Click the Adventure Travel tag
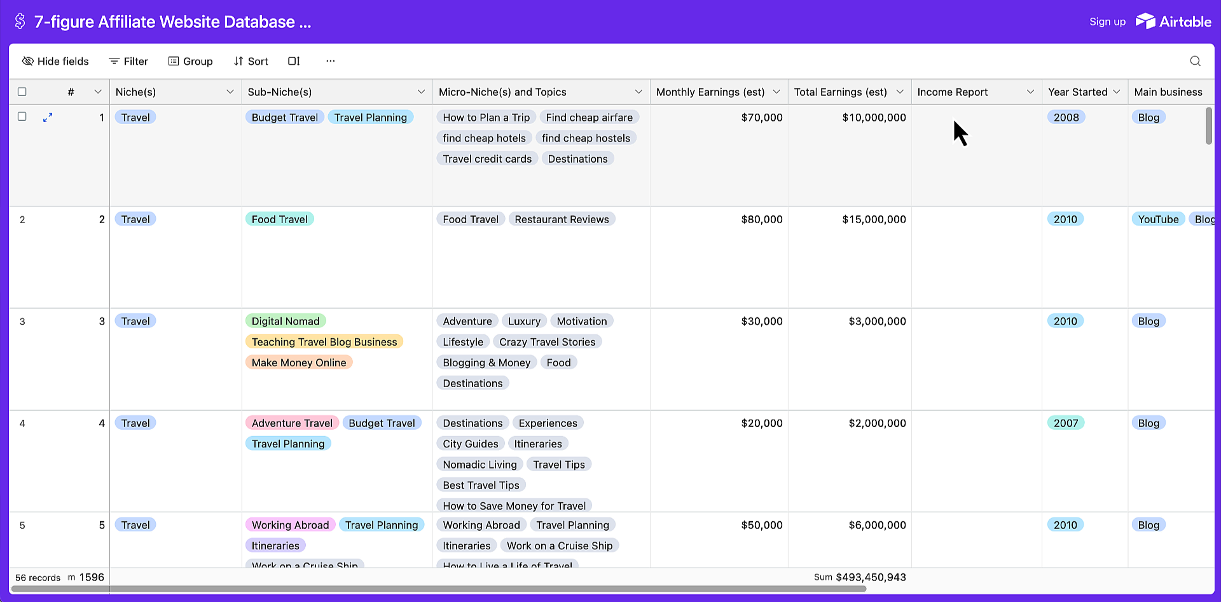Image resolution: width=1221 pixels, height=602 pixels. click(x=292, y=423)
